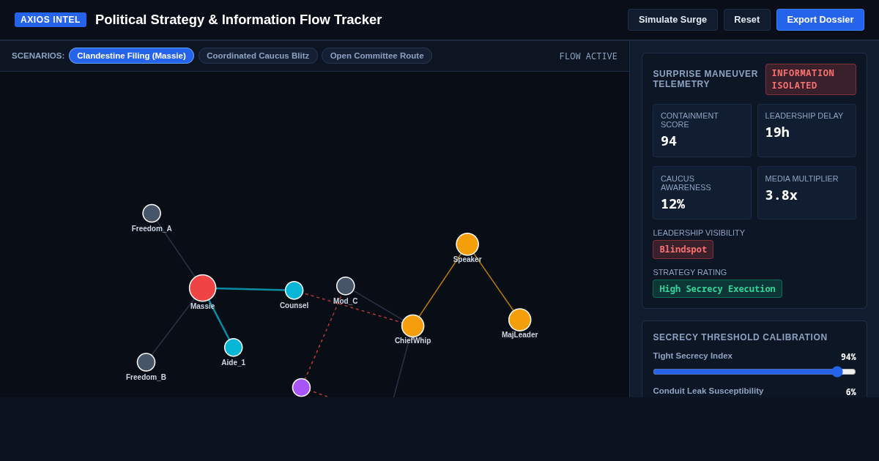879x461 pixels.
Task: Click the Mod_C gray node
Action: point(346,286)
